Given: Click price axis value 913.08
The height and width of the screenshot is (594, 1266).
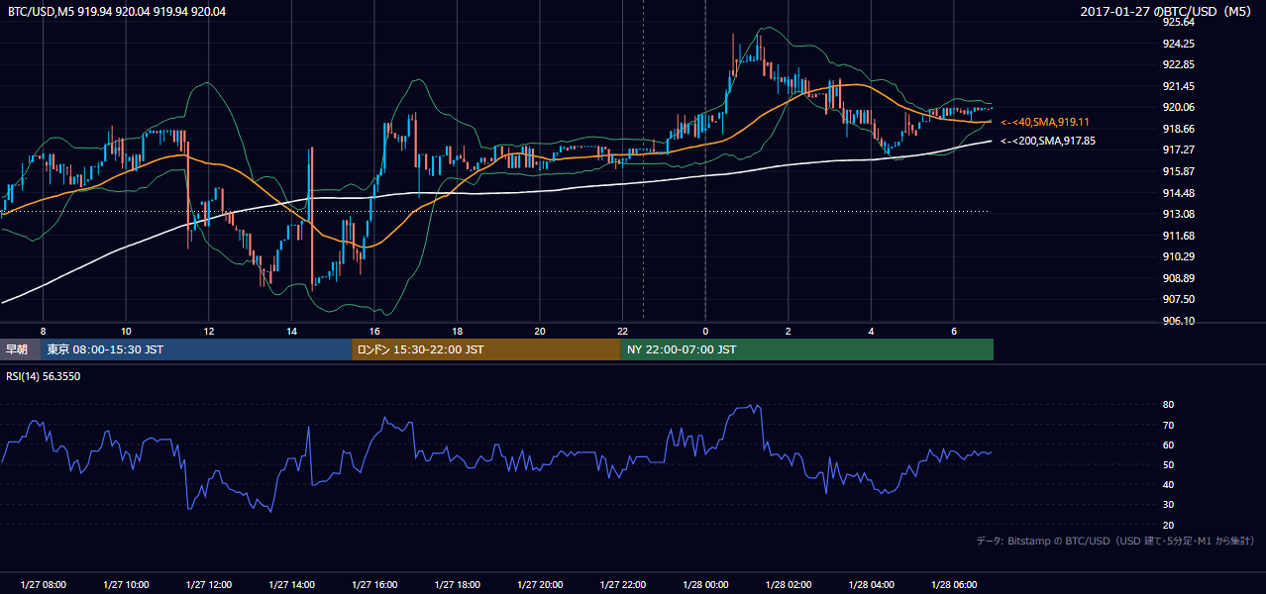Looking at the screenshot, I should (x=1178, y=214).
